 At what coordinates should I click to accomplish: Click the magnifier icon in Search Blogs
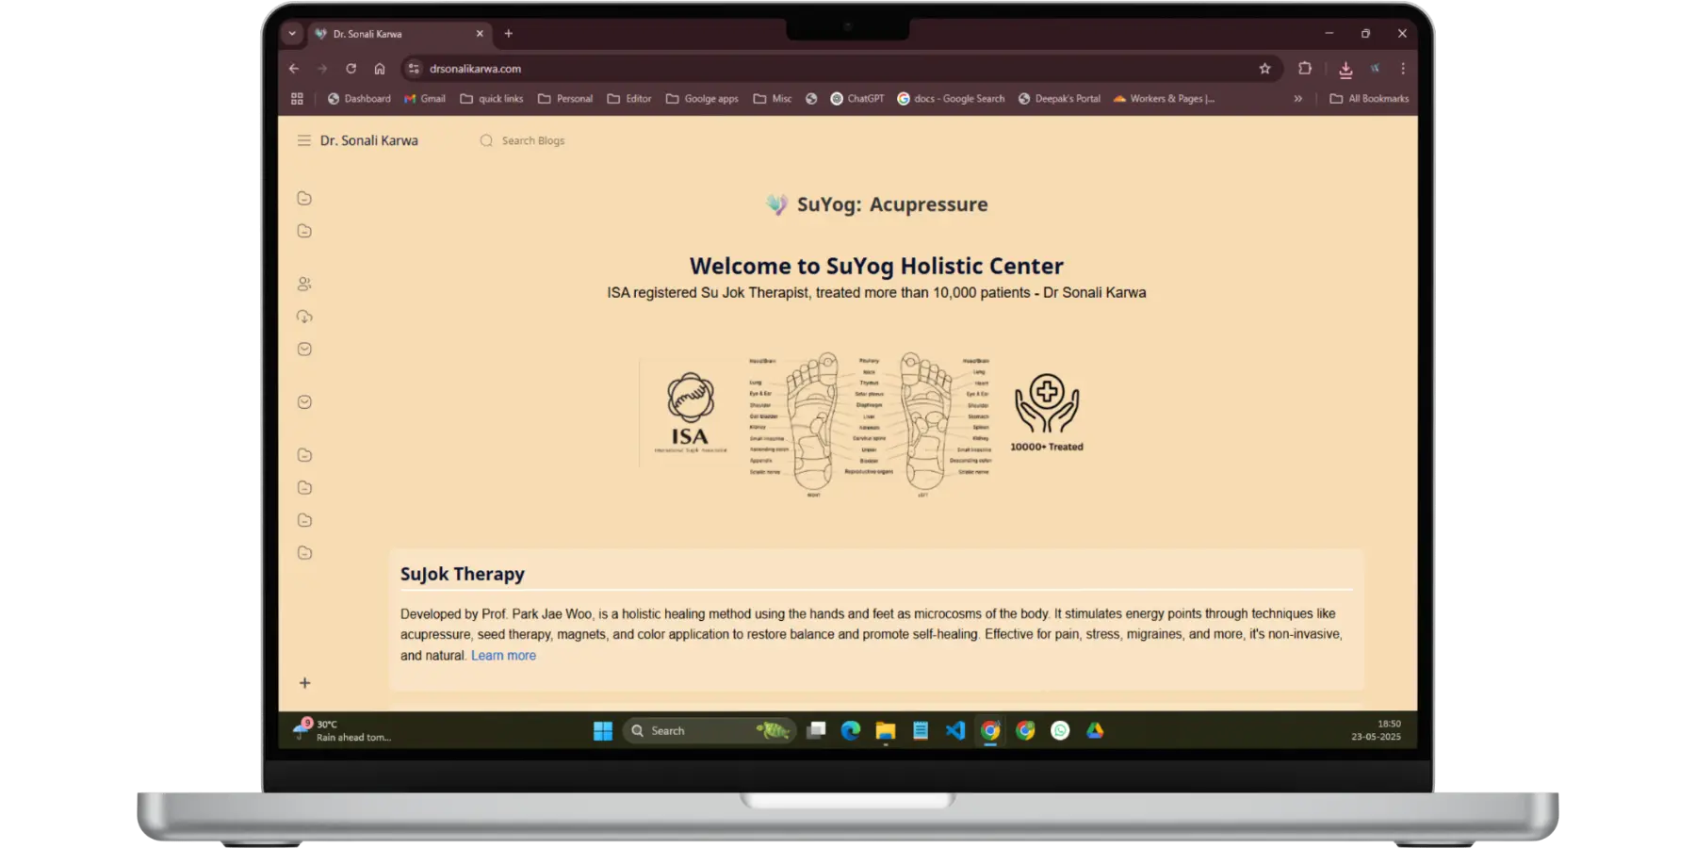pos(486,140)
